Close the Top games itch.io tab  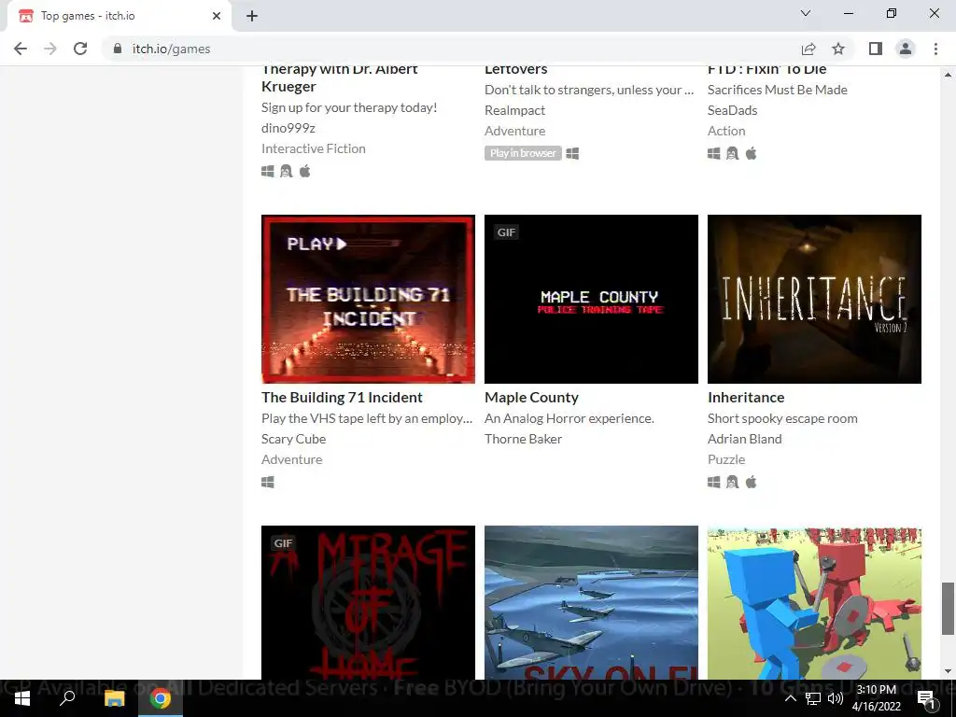click(x=217, y=16)
